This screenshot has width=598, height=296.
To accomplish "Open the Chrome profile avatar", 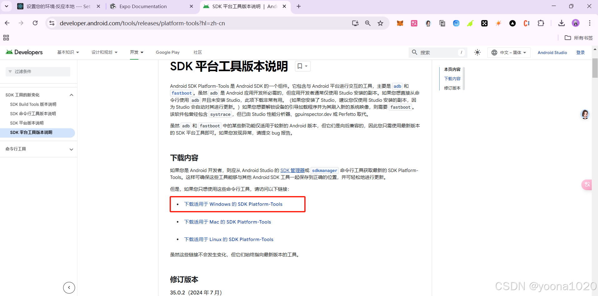I will (576, 23).
